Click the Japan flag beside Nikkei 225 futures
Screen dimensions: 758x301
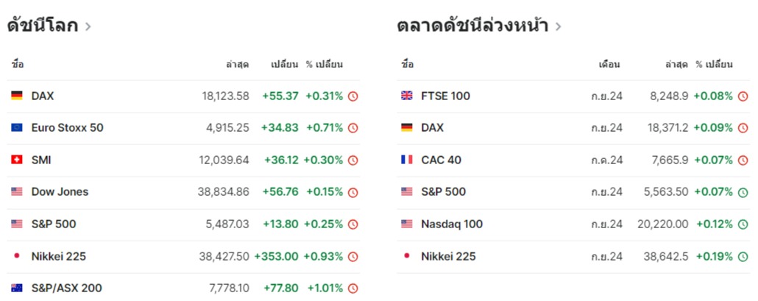point(406,256)
